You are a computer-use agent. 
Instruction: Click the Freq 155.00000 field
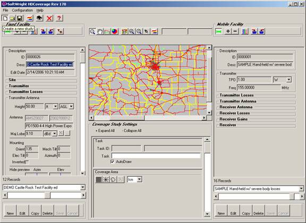[x=259, y=88]
